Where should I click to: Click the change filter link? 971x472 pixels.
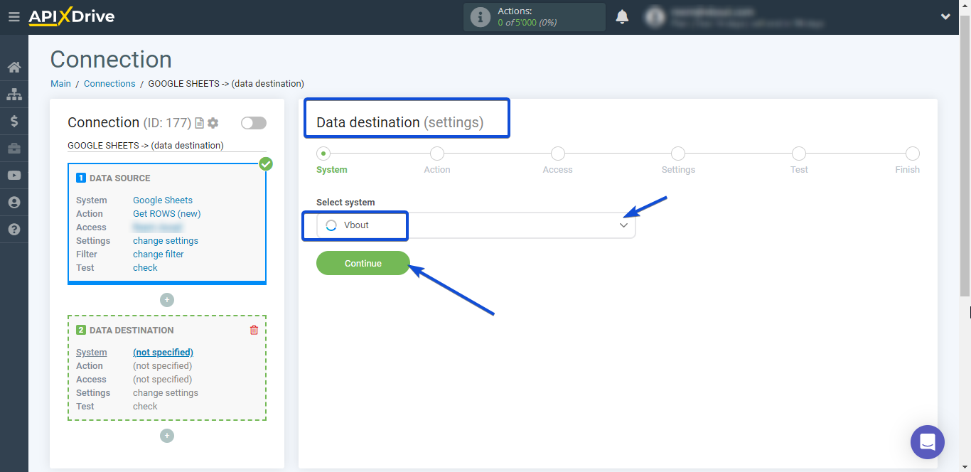[x=159, y=254]
